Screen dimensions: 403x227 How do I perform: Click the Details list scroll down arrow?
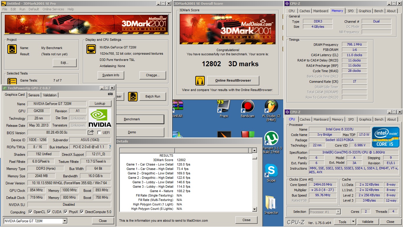[254, 209]
